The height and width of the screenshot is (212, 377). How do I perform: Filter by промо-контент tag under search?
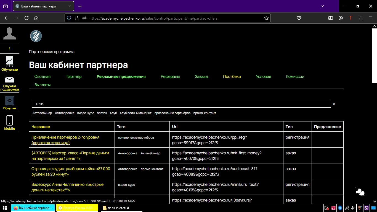205,113
